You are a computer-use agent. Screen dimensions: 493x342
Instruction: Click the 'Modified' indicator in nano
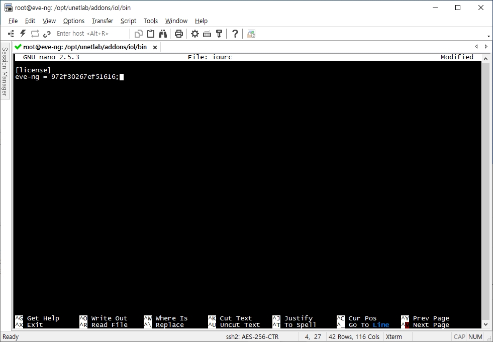pyautogui.click(x=457, y=57)
